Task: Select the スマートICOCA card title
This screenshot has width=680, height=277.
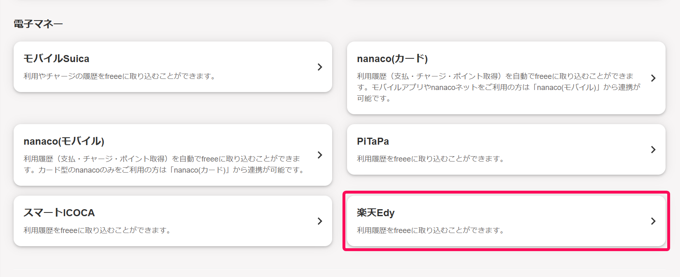Action: (x=59, y=212)
